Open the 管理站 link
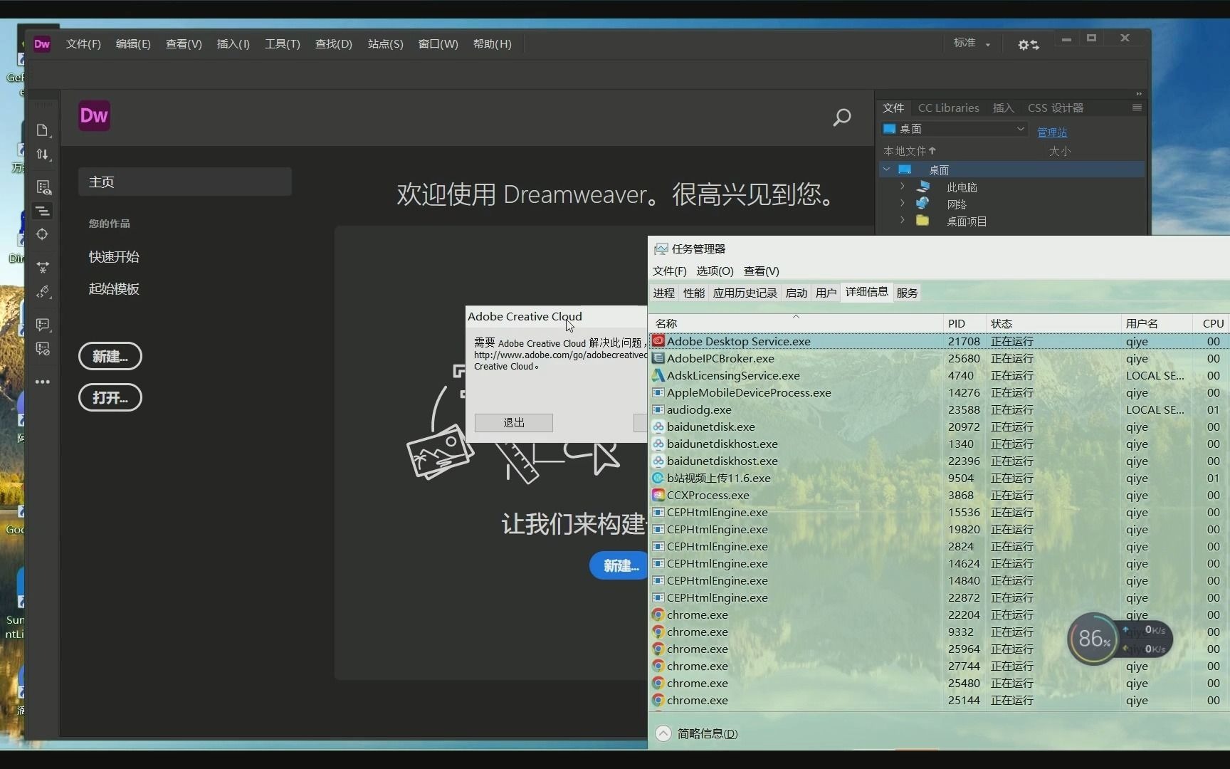Viewport: 1230px width, 769px height. 1052,132
